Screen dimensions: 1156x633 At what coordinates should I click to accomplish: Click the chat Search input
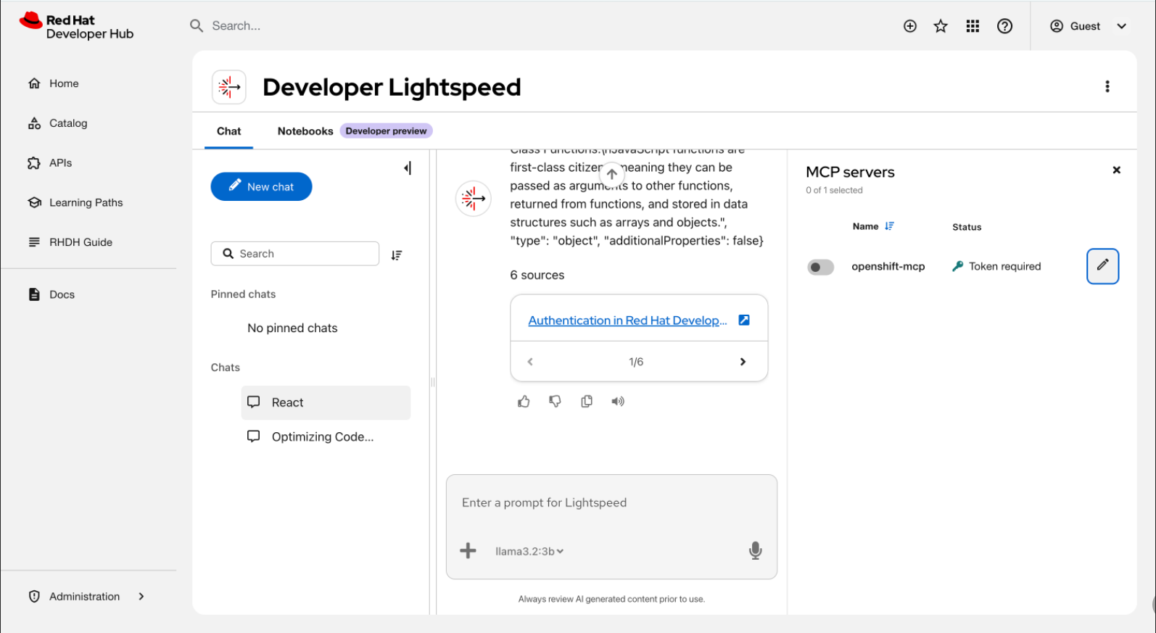pyautogui.click(x=295, y=254)
